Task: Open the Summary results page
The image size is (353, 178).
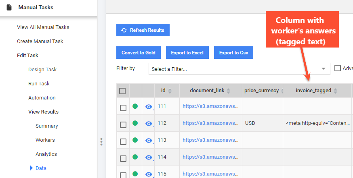Action: click(46, 126)
